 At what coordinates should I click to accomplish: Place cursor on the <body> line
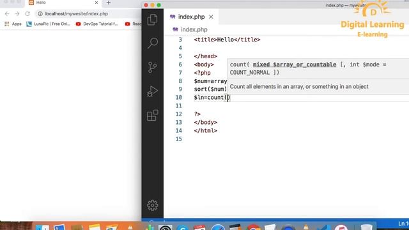coord(204,65)
